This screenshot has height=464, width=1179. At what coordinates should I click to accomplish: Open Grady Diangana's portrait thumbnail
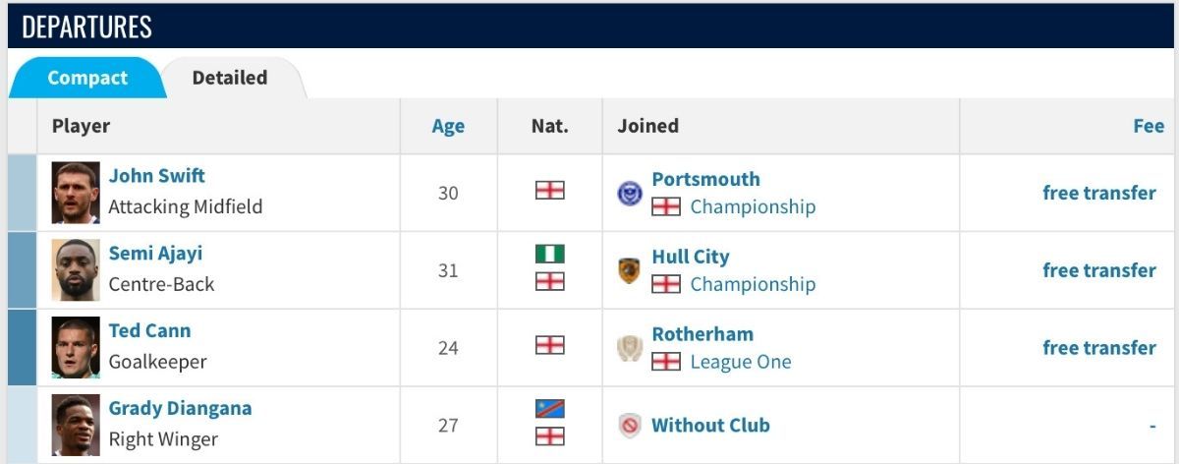76,426
